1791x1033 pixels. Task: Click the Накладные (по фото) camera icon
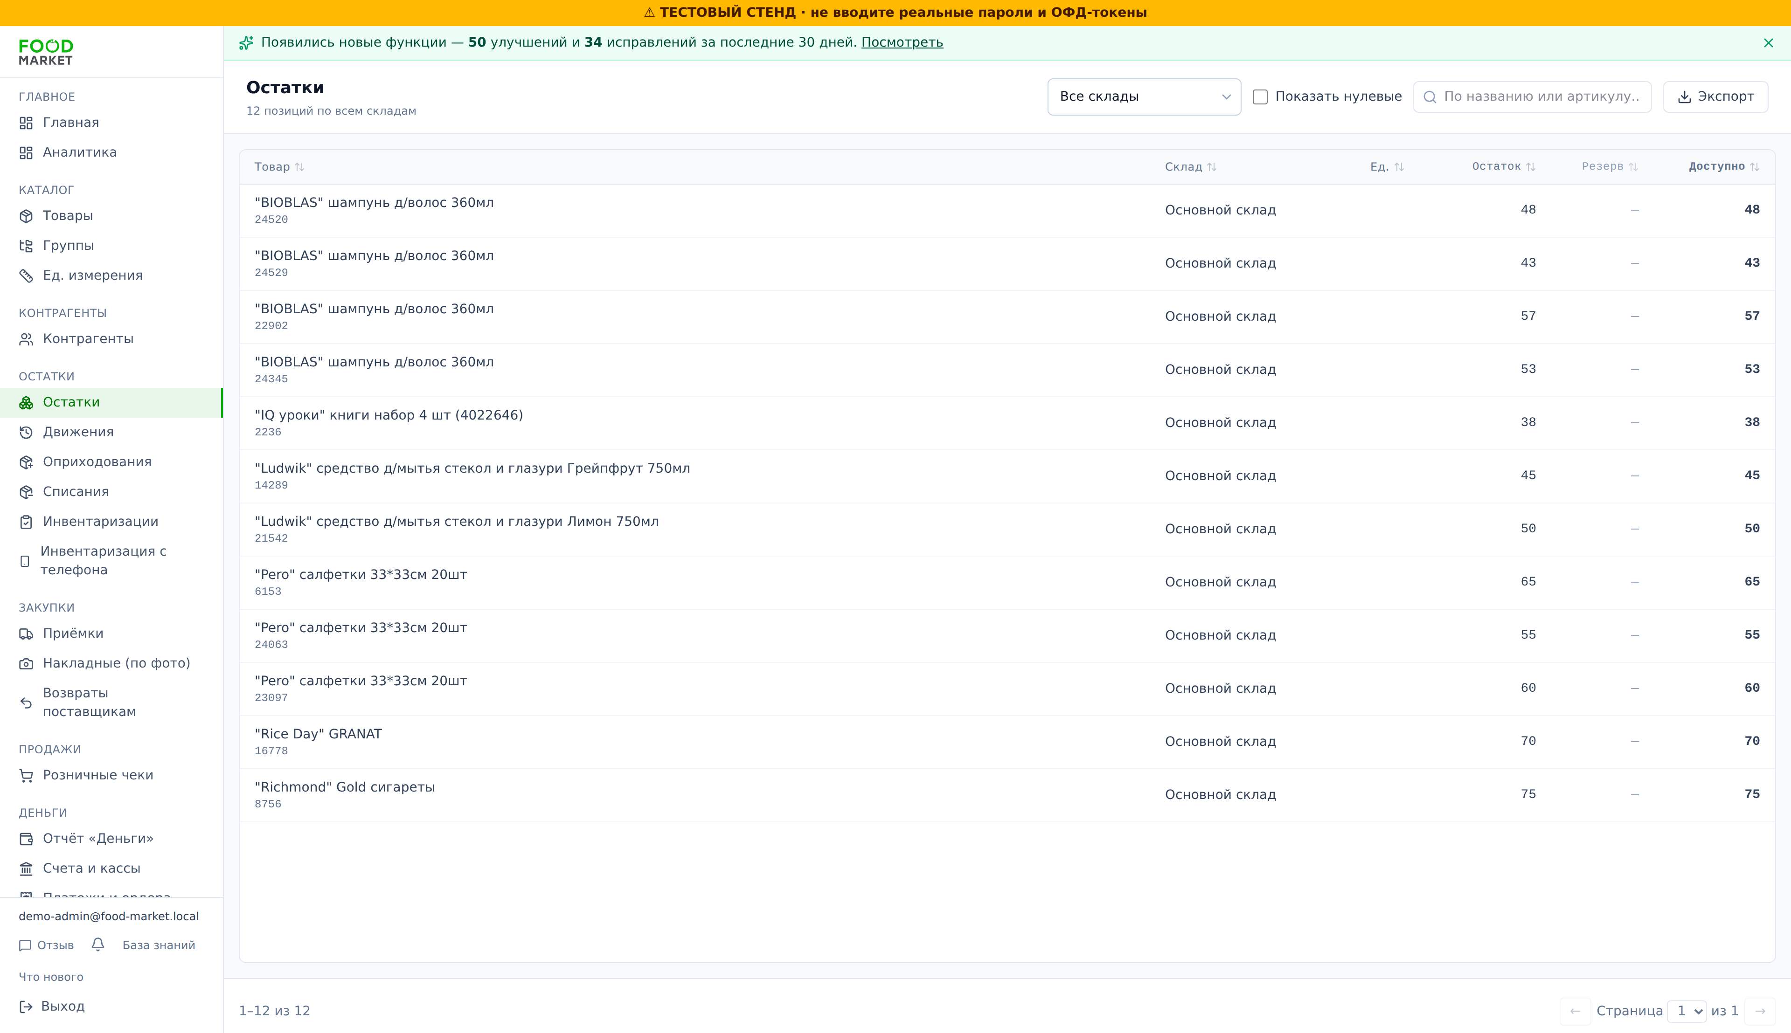(26, 663)
